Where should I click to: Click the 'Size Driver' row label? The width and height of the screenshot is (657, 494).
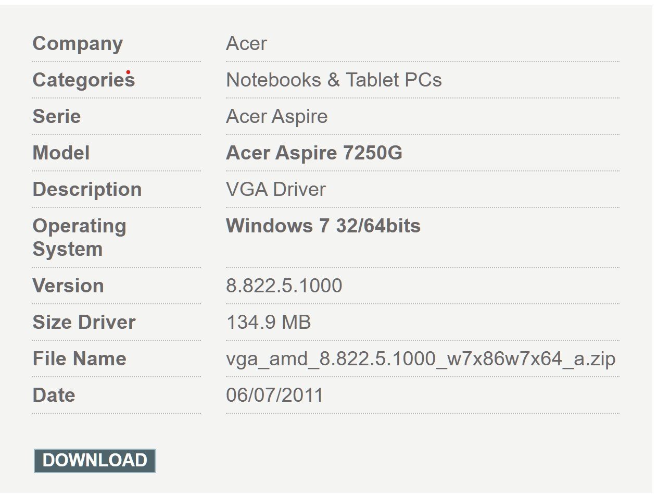point(84,322)
